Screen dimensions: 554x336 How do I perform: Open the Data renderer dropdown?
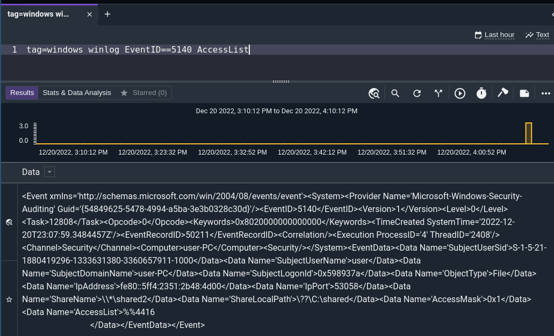point(49,172)
